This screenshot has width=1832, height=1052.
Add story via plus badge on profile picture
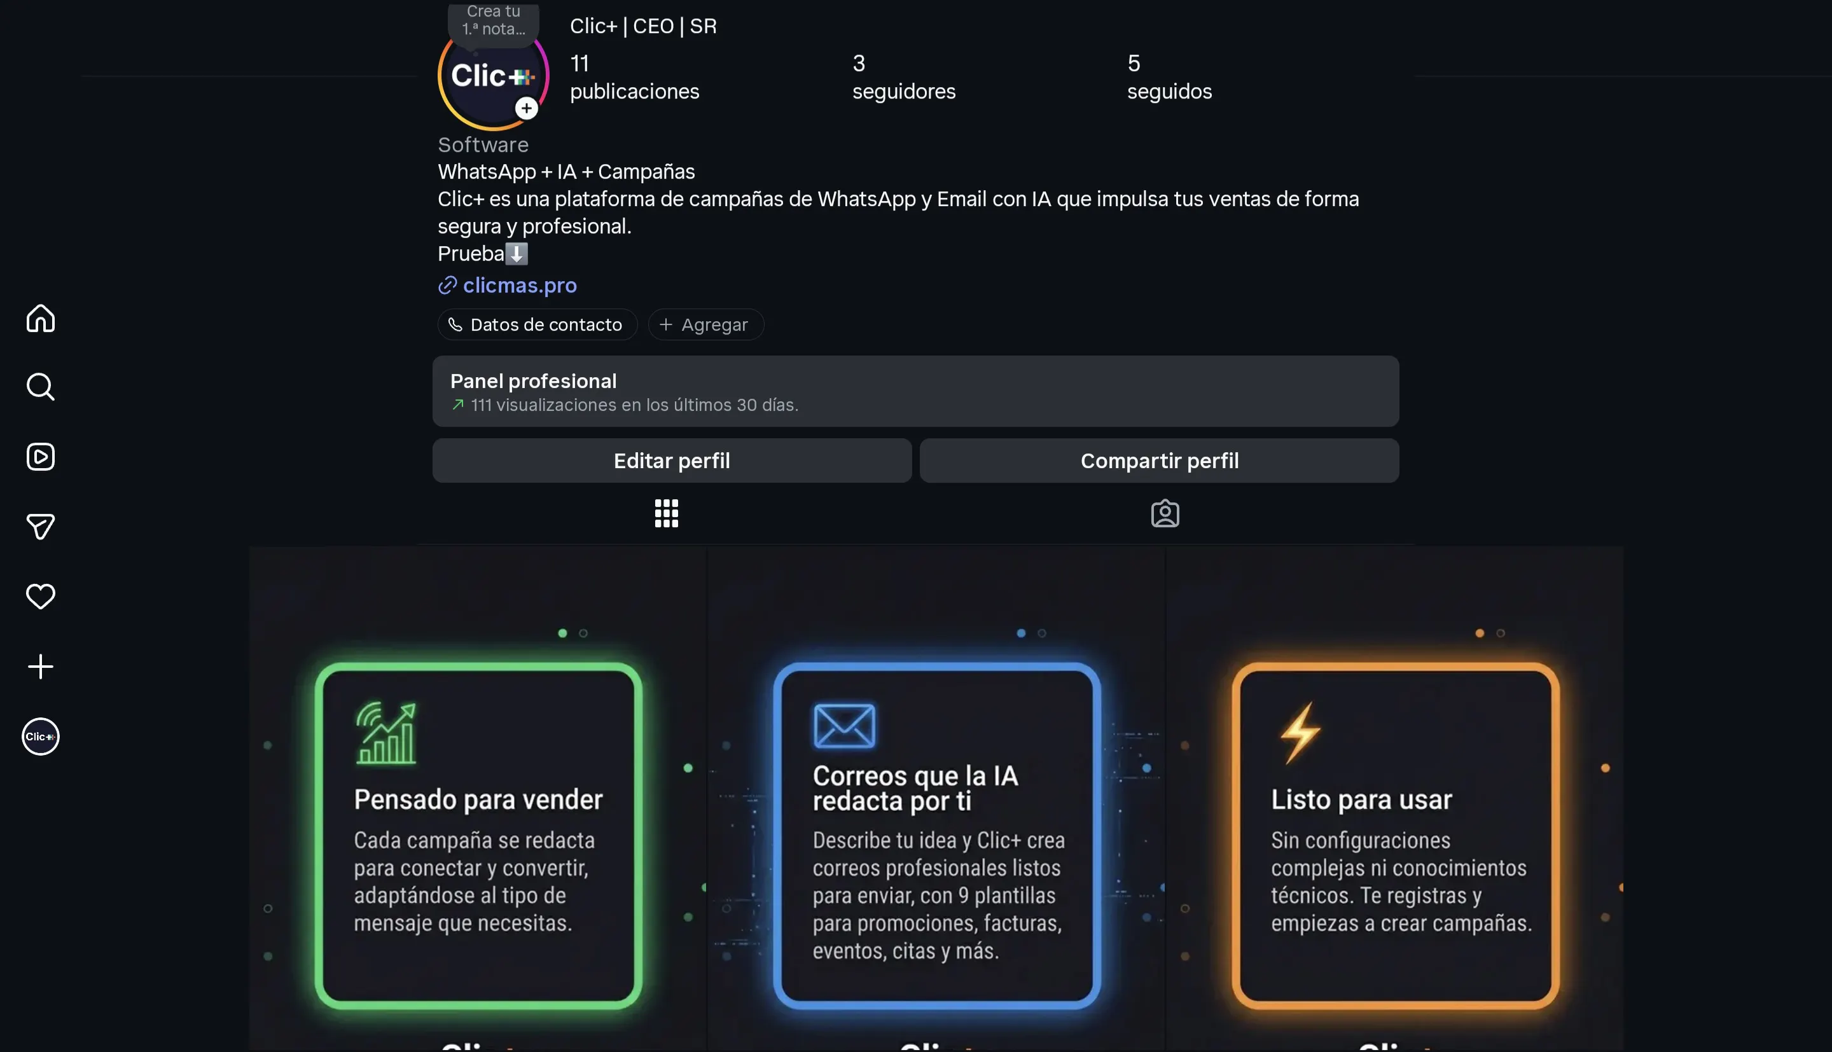[527, 108]
